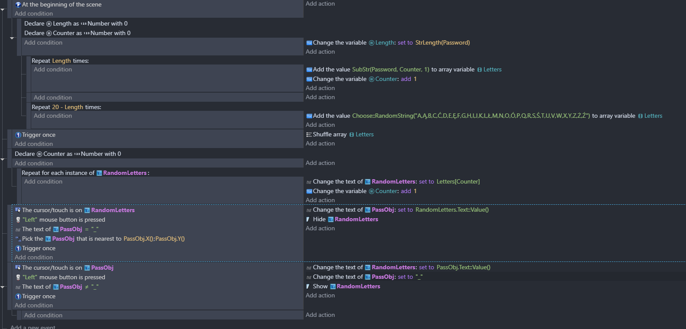Viewport: 686px width, 329px height.
Task: Click 'Add a new event' at the bottom
Action: (x=33, y=327)
